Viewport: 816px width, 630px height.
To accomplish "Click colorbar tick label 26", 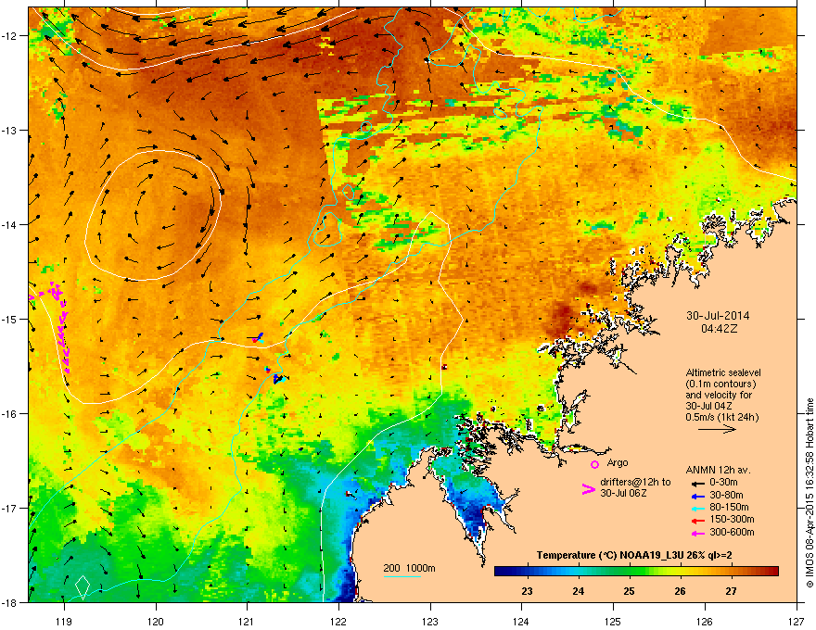I will pos(681,591).
